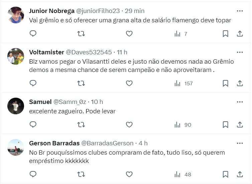View analytics on Gerson Barradas's tweet
Image resolution: width=252 pixels, height=184 pixels.
[x=183, y=174]
